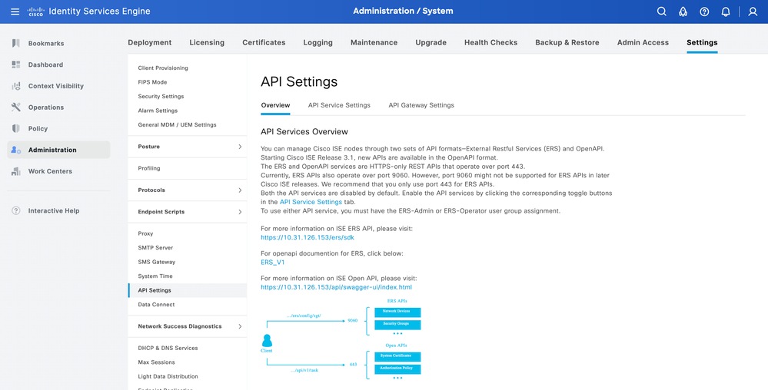Expand the Protocols section
The width and height of the screenshot is (768, 390).
point(239,190)
